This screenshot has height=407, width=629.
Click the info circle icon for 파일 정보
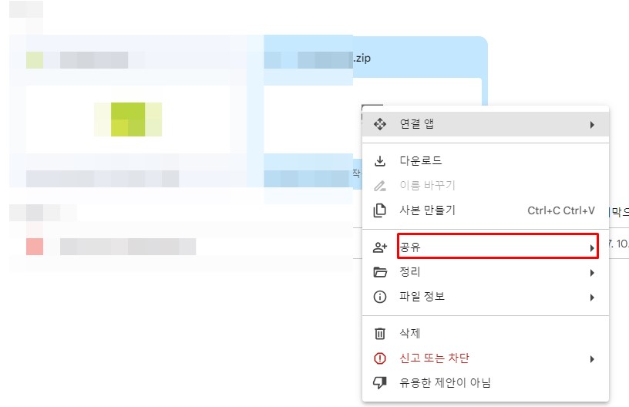[x=380, y=297]
